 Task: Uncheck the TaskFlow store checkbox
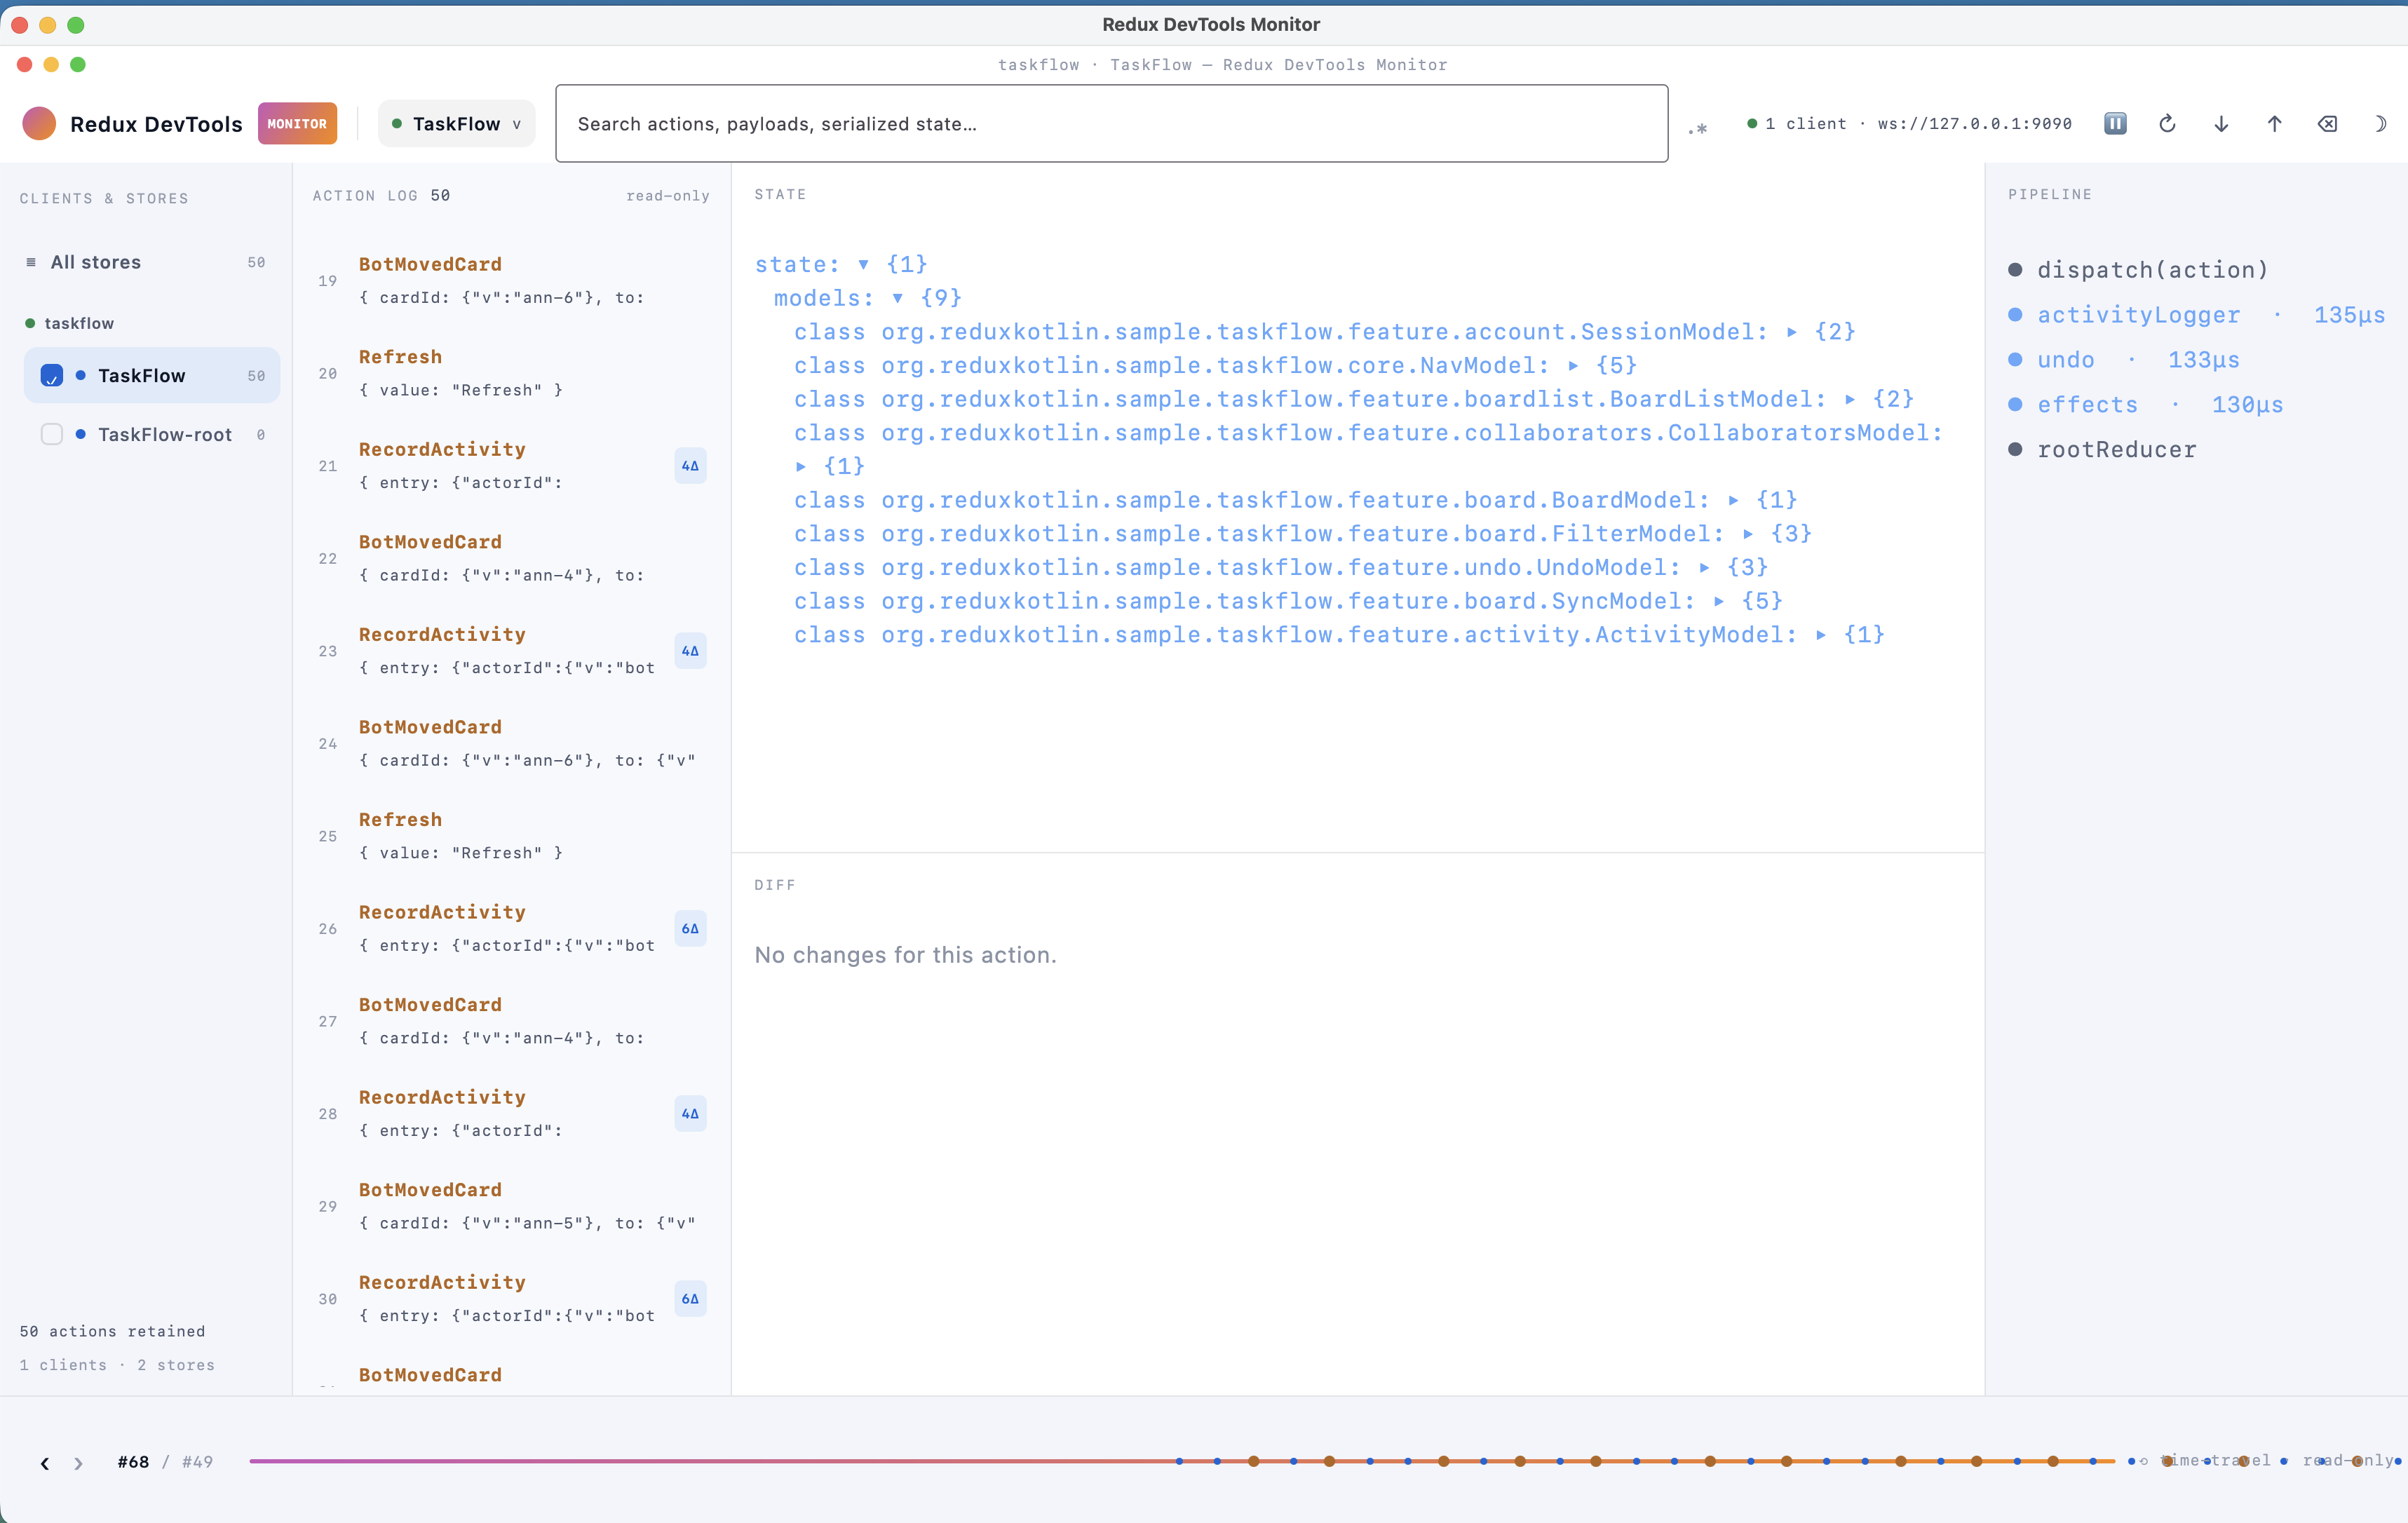pos(52,375)
